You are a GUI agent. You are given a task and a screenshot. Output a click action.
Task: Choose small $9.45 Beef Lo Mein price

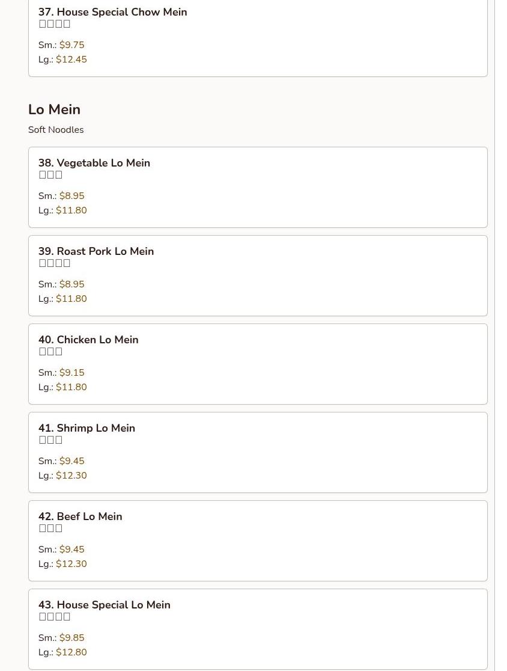pyautogui.click(x=71, y=550)
